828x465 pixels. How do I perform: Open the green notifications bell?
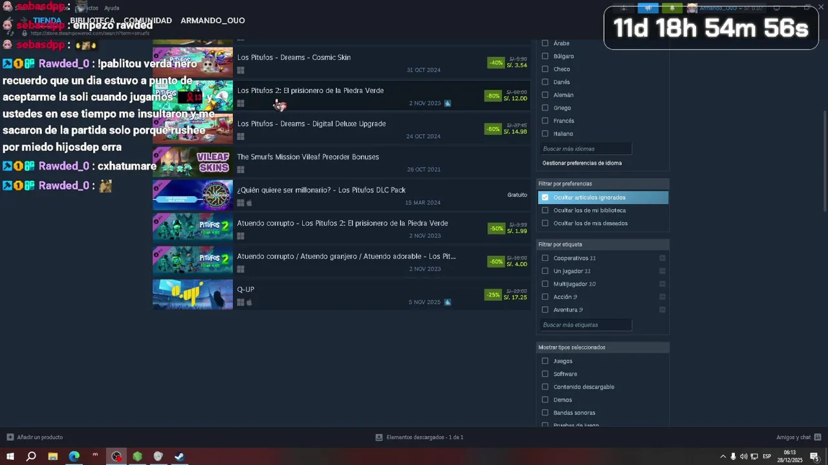click(x=671, y=8)
